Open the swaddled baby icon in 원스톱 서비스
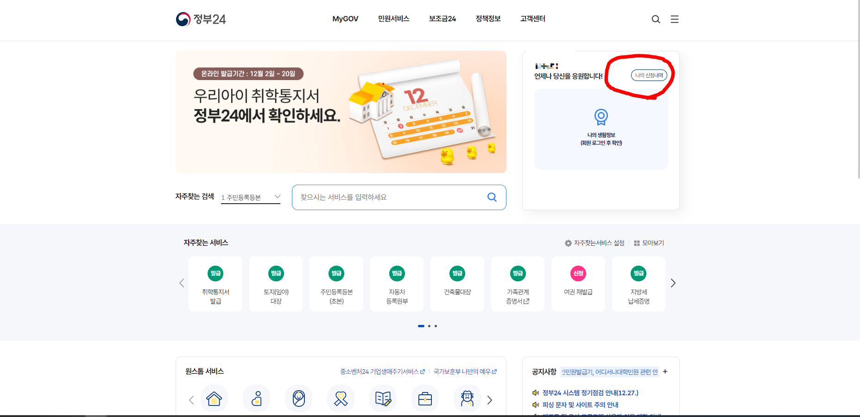This screenshot has height=417, width=860. 299,398
